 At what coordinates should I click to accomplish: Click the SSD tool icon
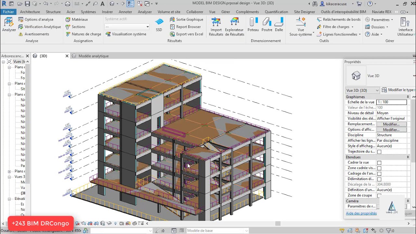pos(159,25)
